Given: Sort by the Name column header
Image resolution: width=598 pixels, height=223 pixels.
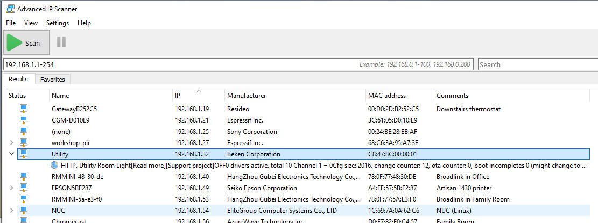Looking at the screenshot, I should pos(110,96).
